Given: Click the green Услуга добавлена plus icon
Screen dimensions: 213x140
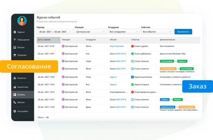Looking at the screenshot, I should (132, 54).
